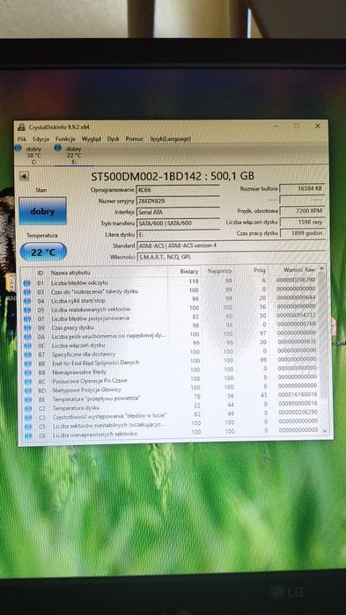The width and height of the screenshot is (346, 615).
Task: Click status icon for attribute 01 read errors
Action: [x=26, y=282]
